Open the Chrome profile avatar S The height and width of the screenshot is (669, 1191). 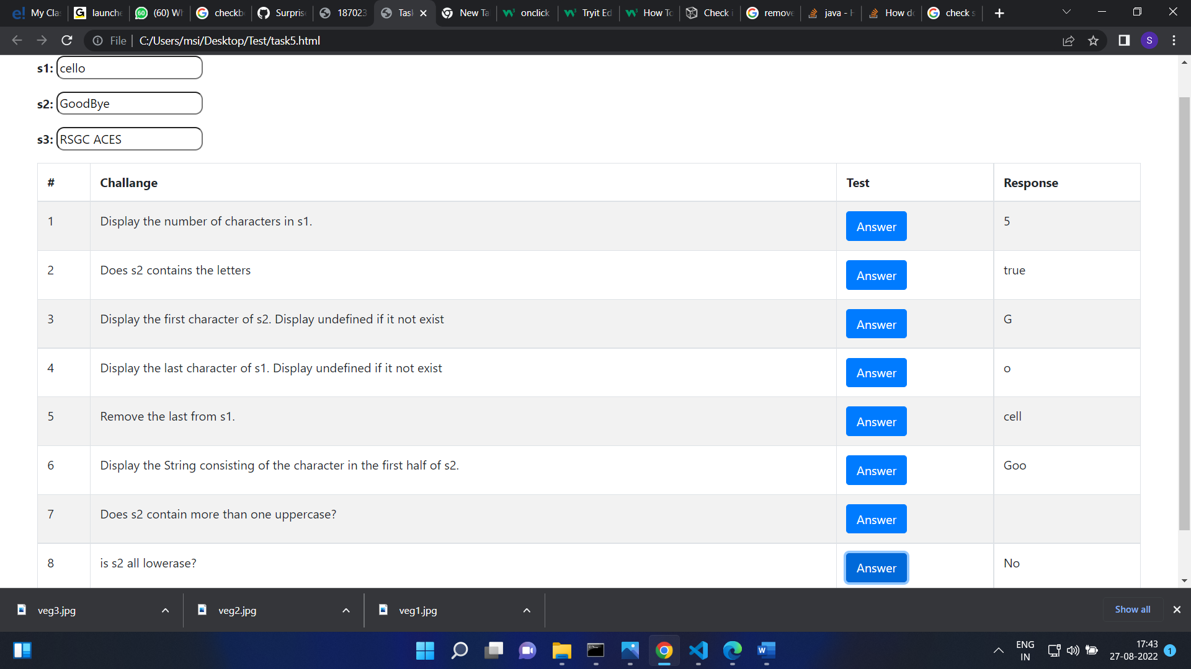(1149, 41)
